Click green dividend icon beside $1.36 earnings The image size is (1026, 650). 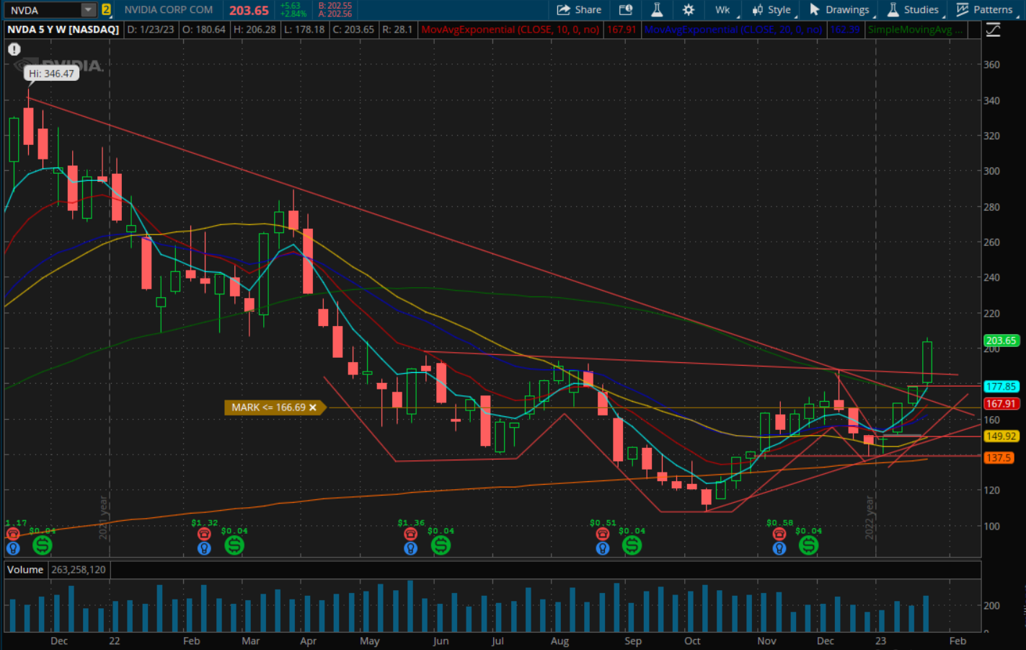coord(441,545)
